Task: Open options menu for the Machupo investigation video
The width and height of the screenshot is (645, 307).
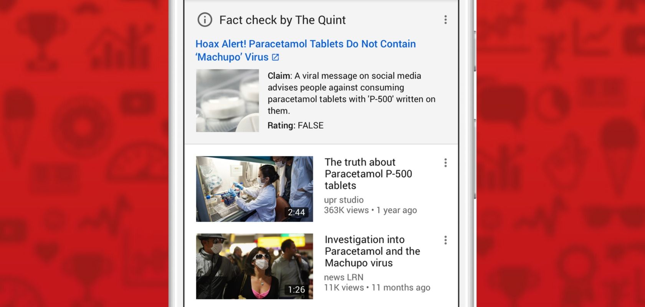Action: pyautogui.click(x=445, y=240)
